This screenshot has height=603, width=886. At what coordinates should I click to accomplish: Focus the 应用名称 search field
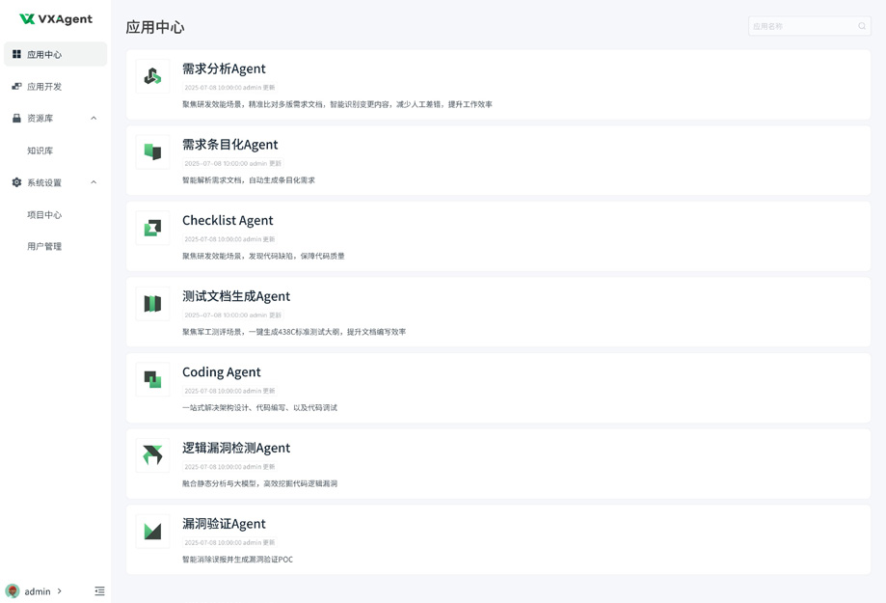[802, 26]
